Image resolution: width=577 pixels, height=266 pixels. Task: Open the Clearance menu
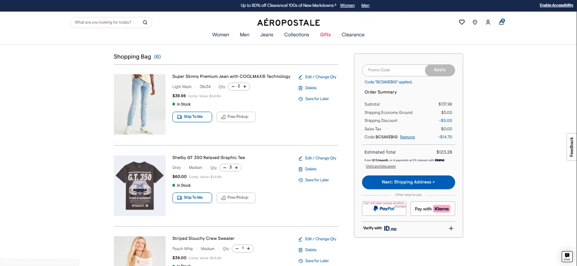353,35
